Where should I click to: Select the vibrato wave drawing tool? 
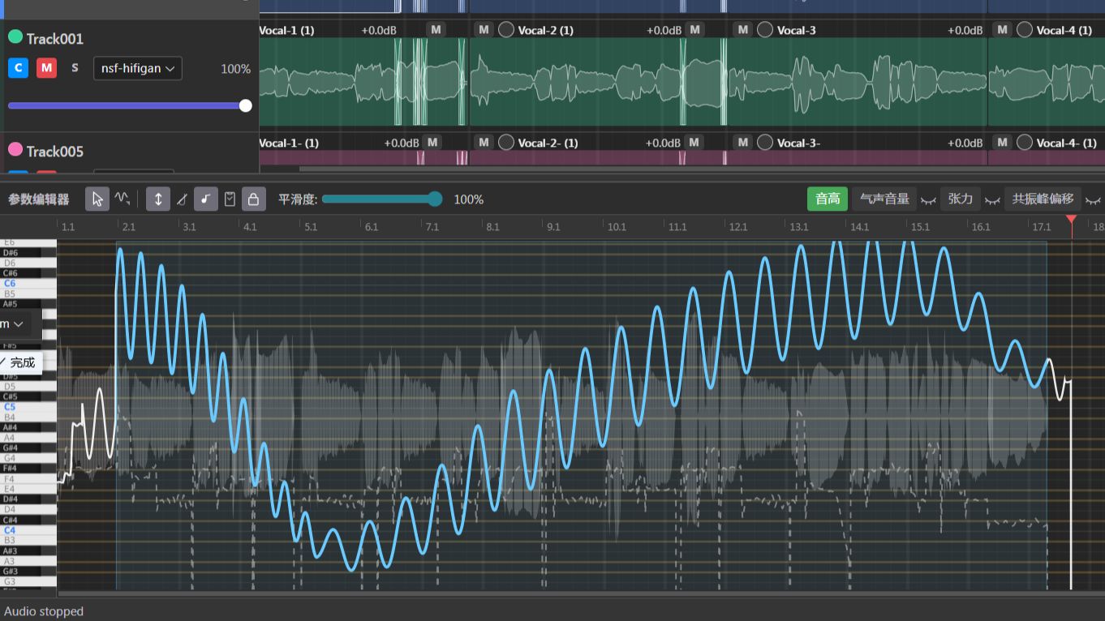click(x=123, y=199)
